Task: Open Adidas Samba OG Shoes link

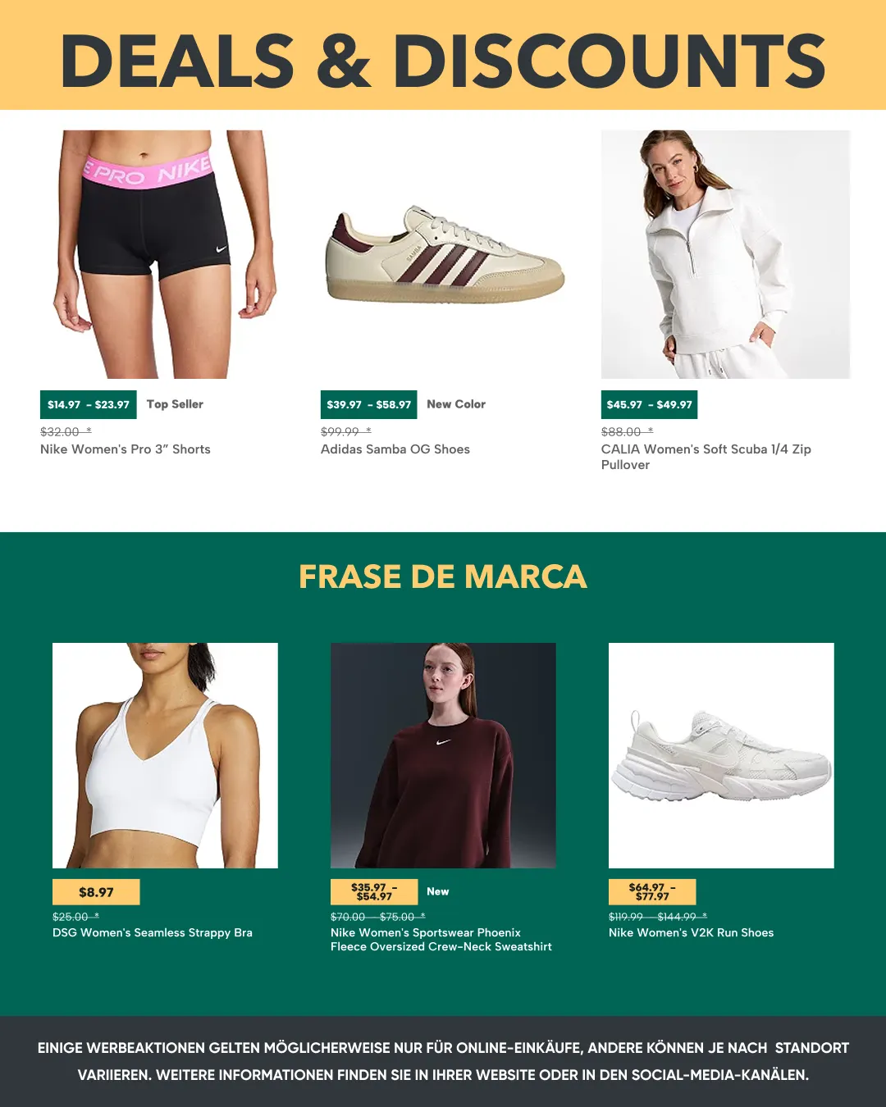Action: (395, 449)
